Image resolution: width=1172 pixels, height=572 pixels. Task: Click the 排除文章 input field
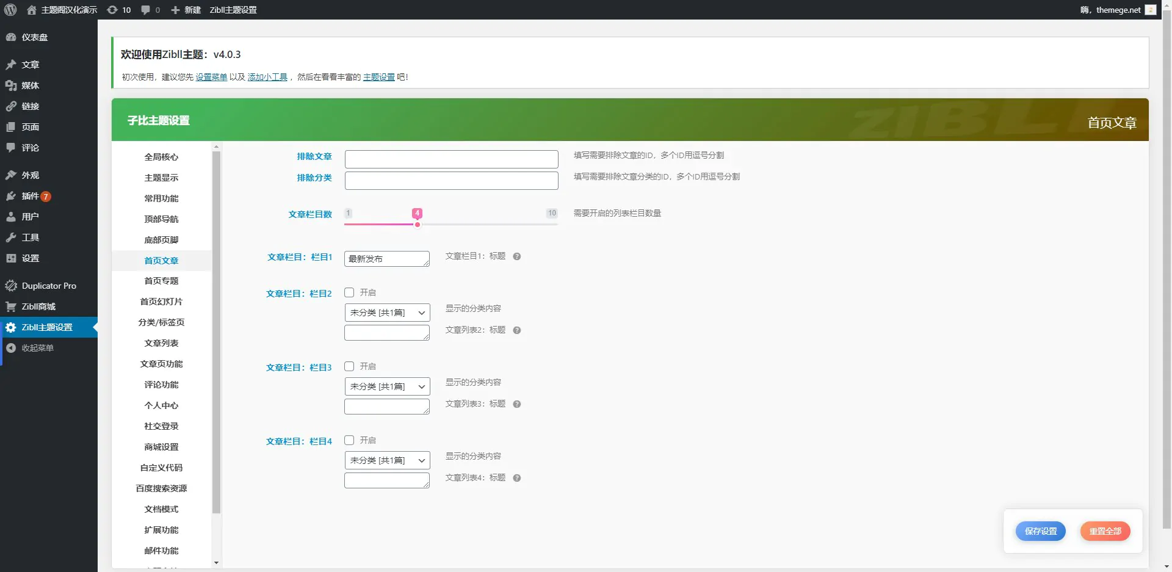point(452,159)
